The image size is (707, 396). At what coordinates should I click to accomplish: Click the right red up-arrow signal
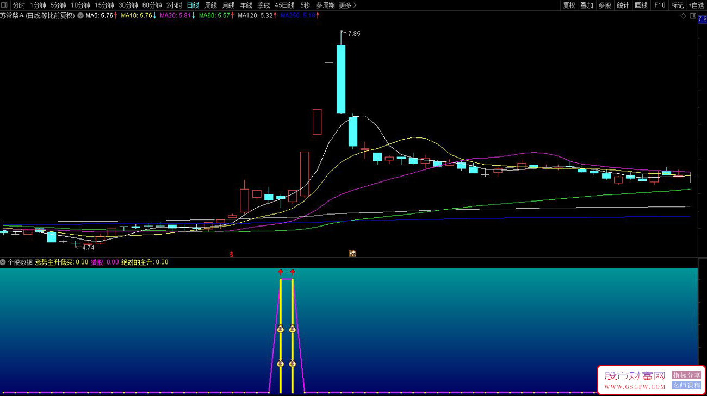[x=293, y=272]
